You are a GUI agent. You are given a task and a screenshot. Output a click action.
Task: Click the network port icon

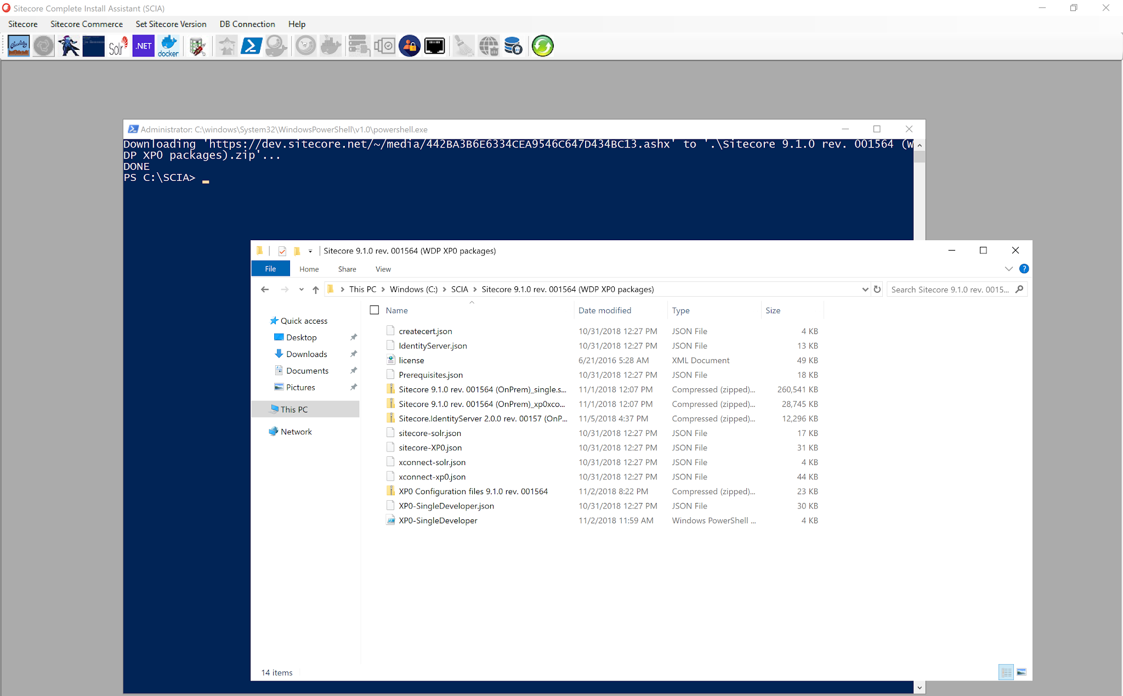[435, 46]
